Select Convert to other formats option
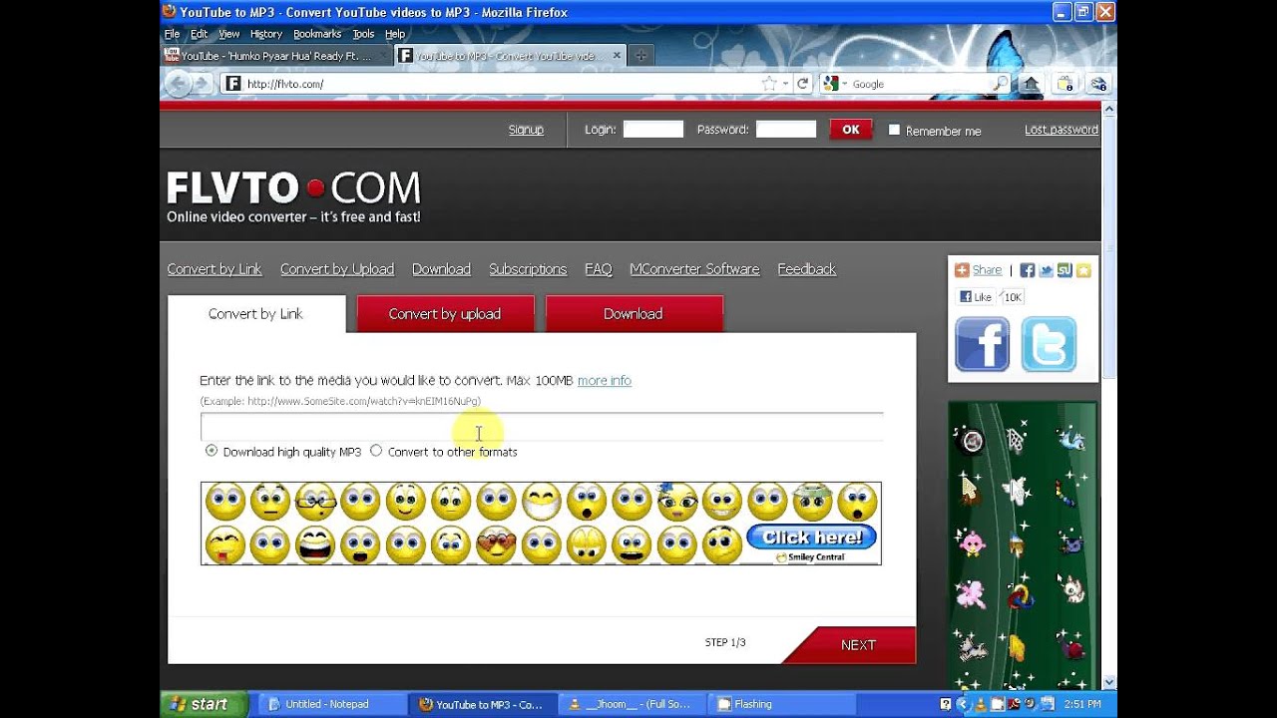This screenshot has width=1277, height=718. point(376,451)
